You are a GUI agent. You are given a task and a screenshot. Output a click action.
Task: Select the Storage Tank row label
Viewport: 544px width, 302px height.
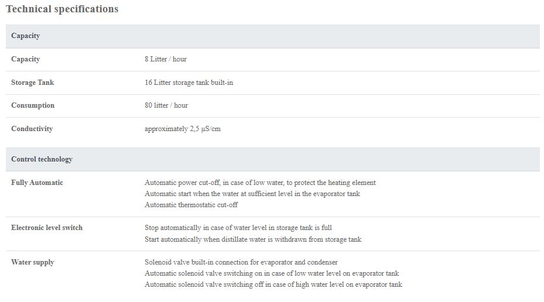click(x=33, y=83)
